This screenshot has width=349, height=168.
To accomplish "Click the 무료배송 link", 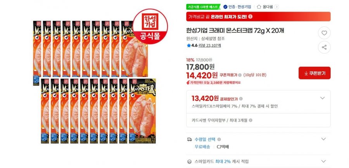I will pos(202,147).
